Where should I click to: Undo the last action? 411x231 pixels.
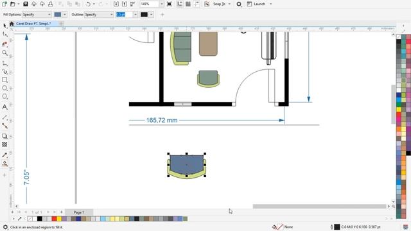[88, 4]
